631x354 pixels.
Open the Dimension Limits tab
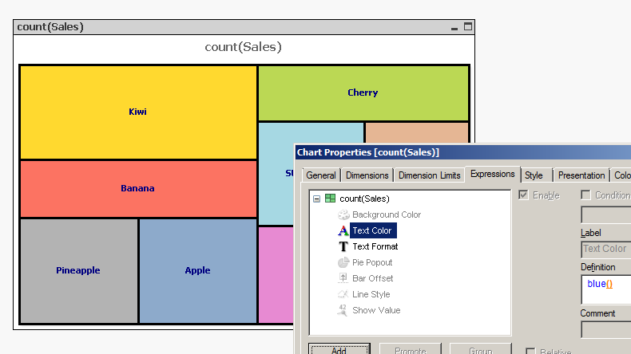click(429, 175)
